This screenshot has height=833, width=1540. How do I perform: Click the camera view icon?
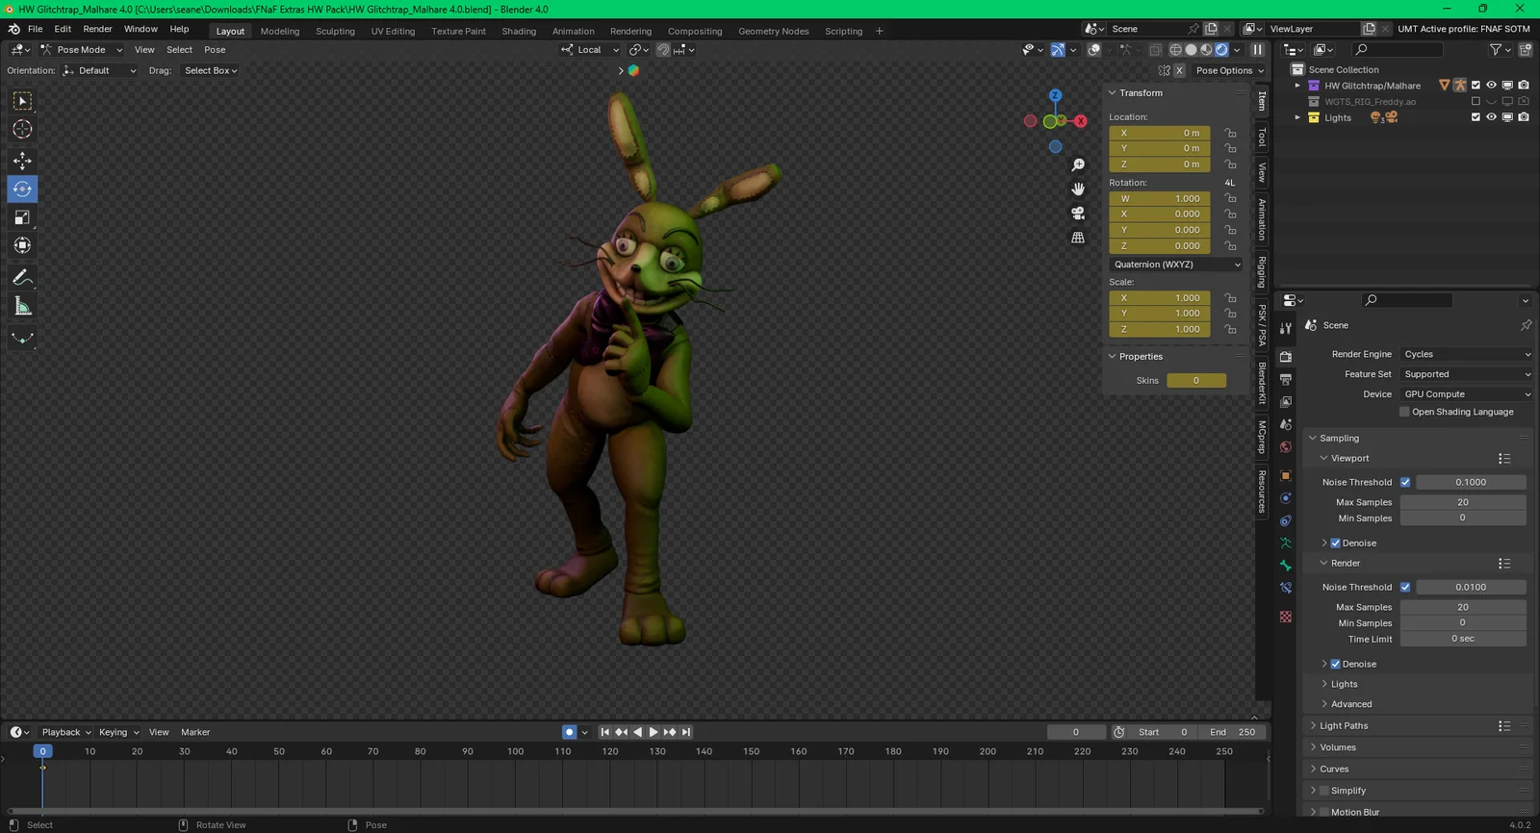pos(1078,213)
